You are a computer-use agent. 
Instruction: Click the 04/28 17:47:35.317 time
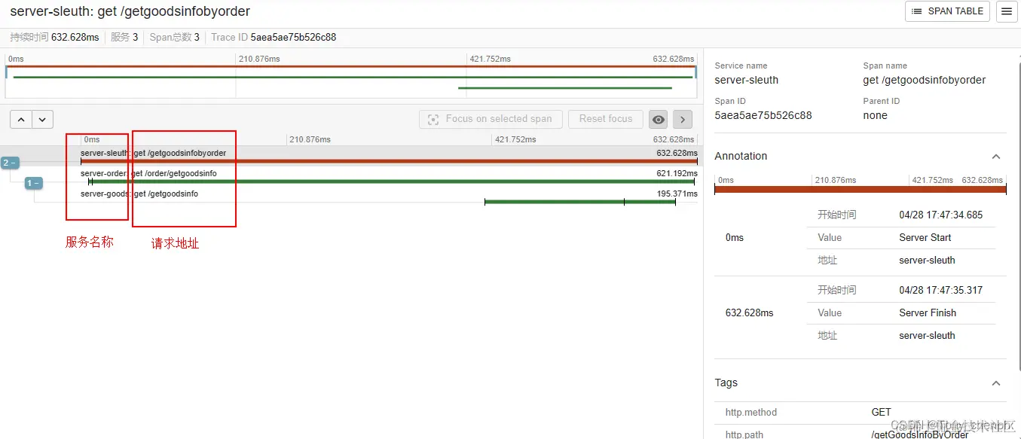coord(941,290)
